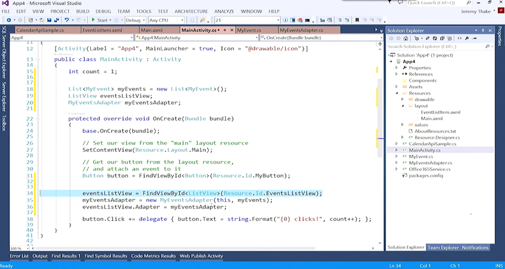Pin the MainActivity.cs tab
This screenshot has width=505, height=269.
tap(225, 30)
